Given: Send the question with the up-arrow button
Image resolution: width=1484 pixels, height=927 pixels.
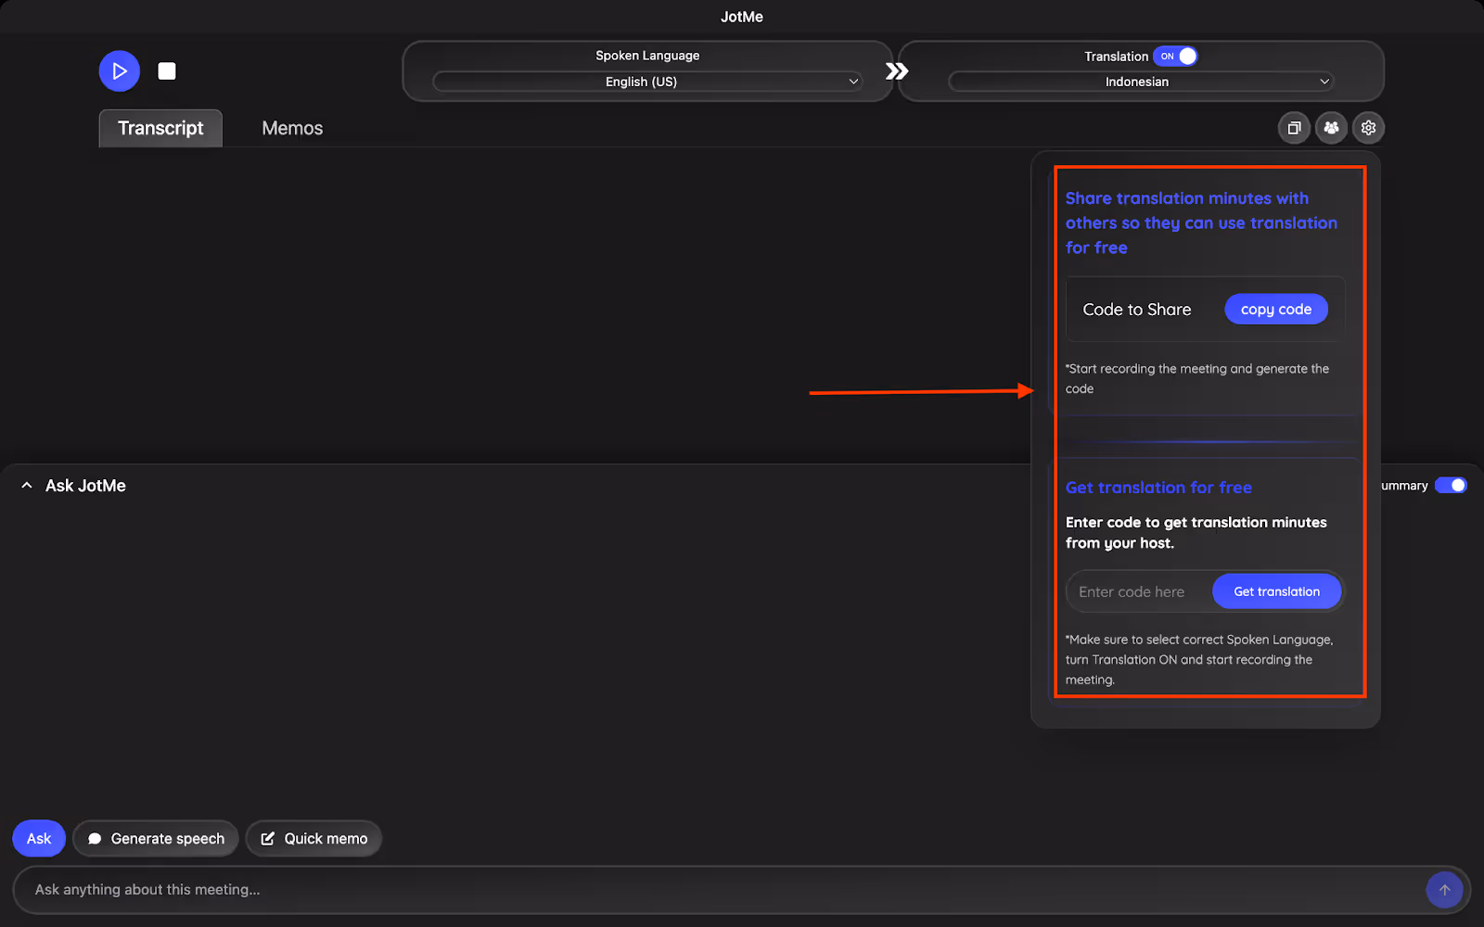Looking at the screenshot, I should (x=1444, y=890).
